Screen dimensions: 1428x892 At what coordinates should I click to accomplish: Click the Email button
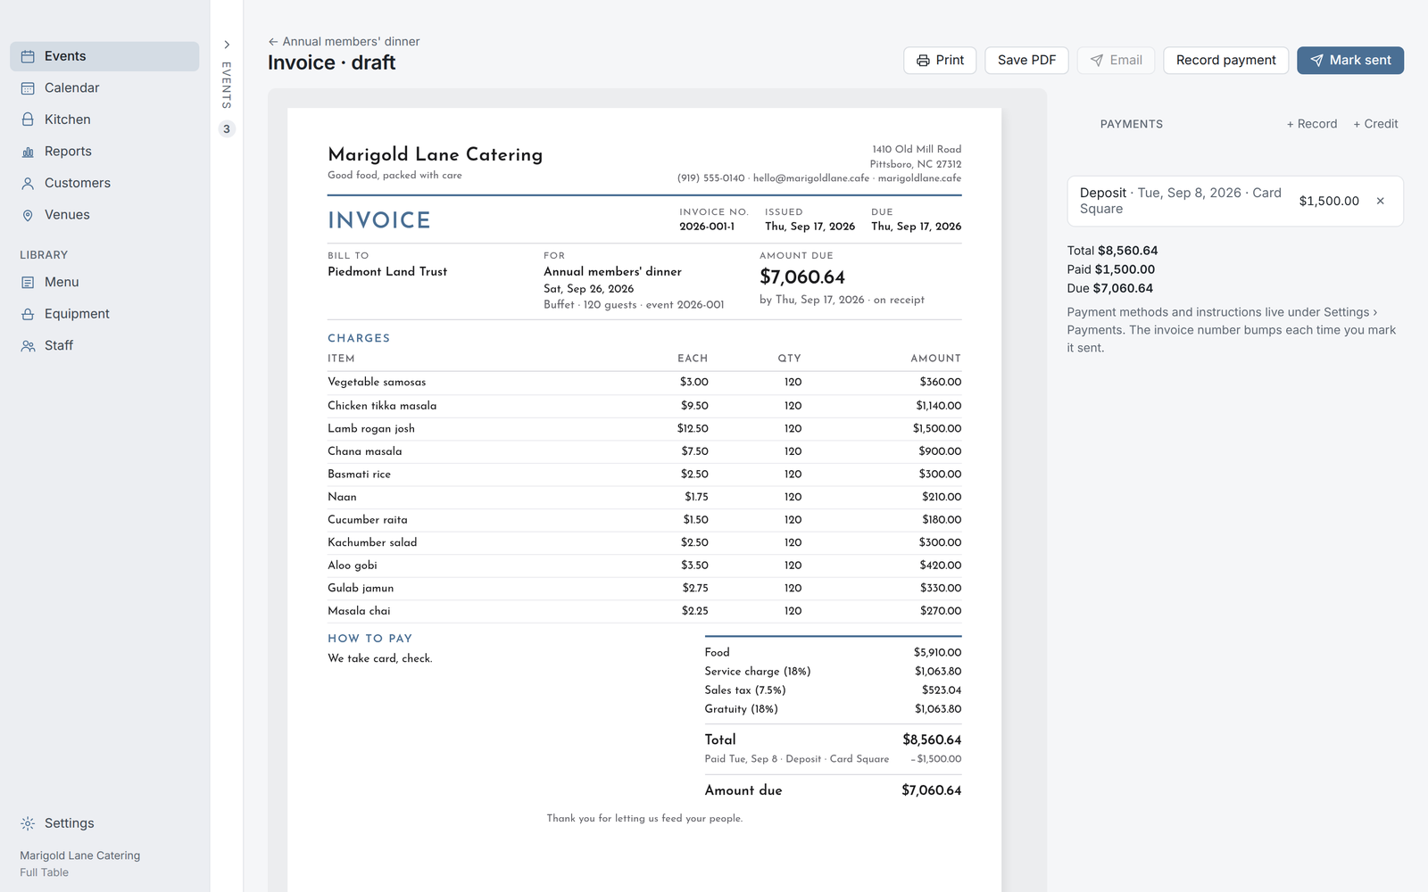[x=1116, y=61]
